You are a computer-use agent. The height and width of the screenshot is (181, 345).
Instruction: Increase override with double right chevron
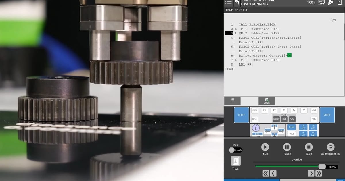click(x=319, y=173)
